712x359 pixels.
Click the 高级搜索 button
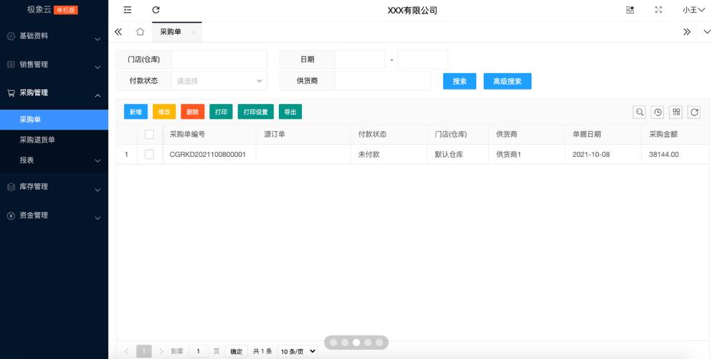[x=507, y=81]
